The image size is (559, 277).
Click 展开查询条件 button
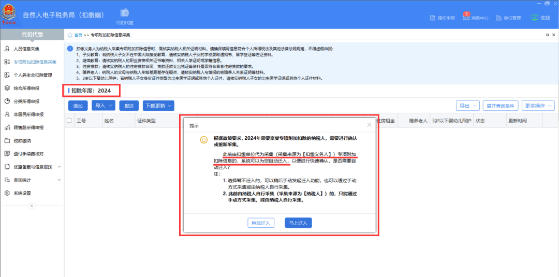coord(501,106)
